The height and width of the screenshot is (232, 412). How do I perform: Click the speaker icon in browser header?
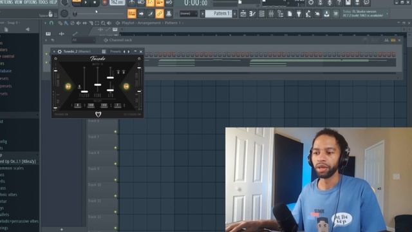28,30
